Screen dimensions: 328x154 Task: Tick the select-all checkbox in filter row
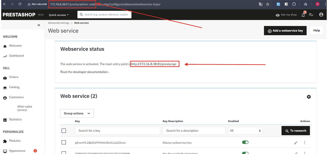(x=64, y=131)
